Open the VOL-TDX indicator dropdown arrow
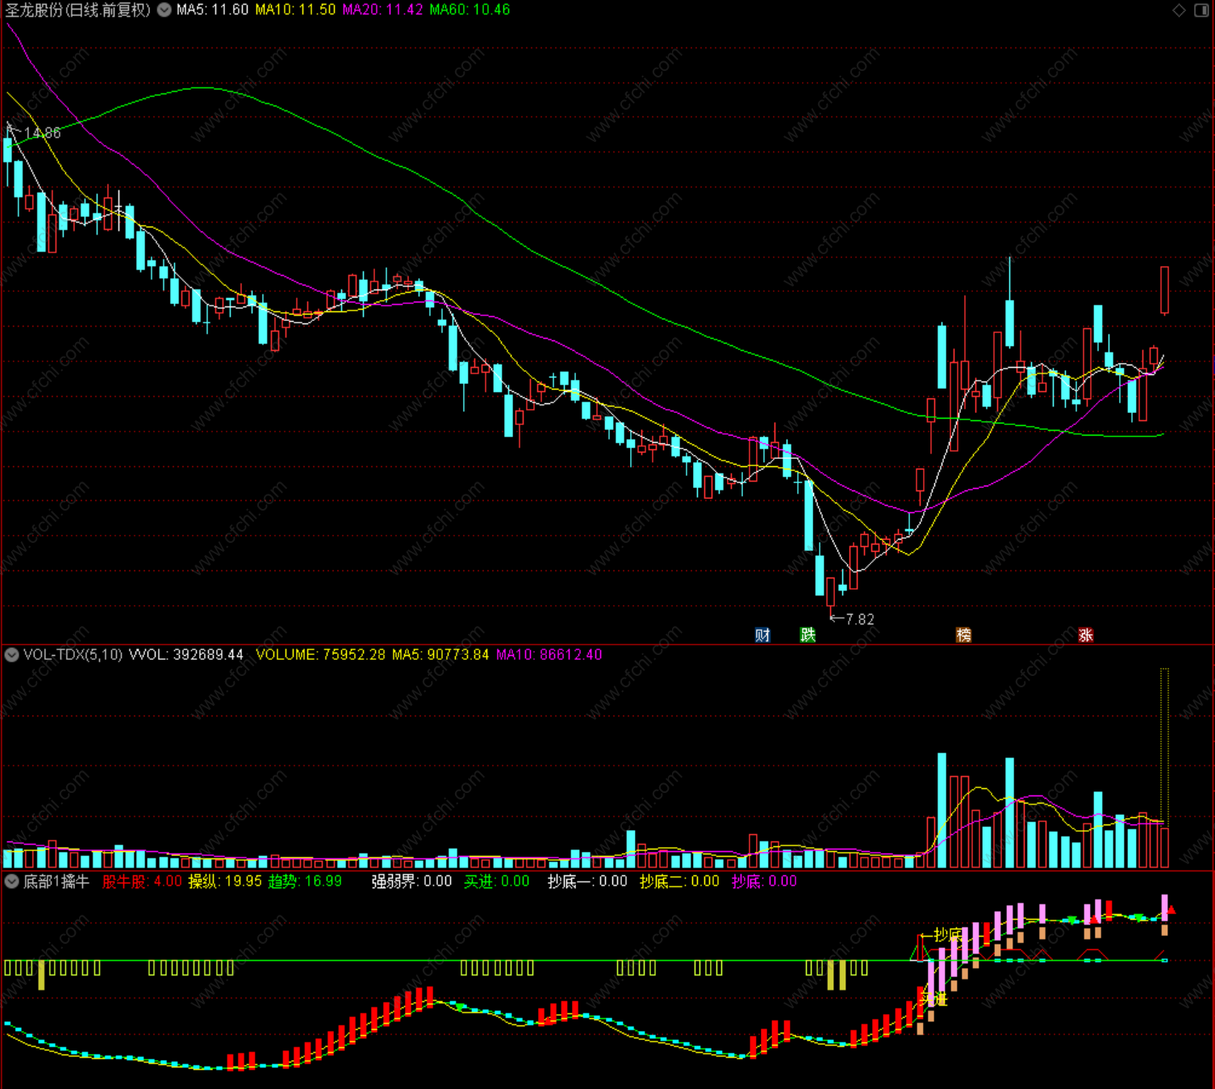The width and height of the screenshot is (1215, 1089). 12,654
